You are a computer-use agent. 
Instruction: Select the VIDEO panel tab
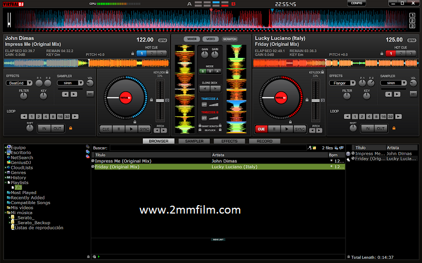(210, 39)
